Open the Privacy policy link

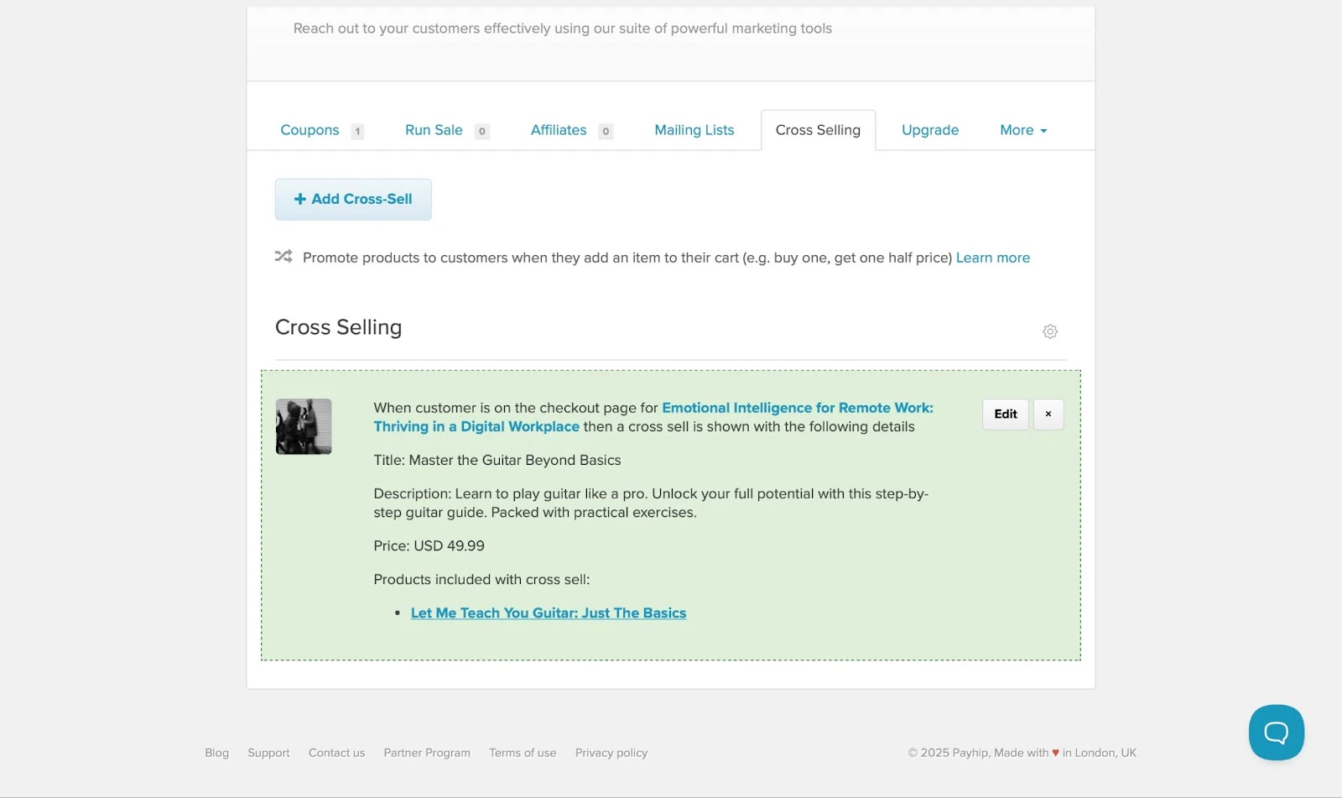(611, 753)
